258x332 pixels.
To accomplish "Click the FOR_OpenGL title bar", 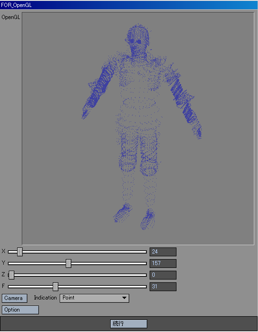I will pos(129,5).
